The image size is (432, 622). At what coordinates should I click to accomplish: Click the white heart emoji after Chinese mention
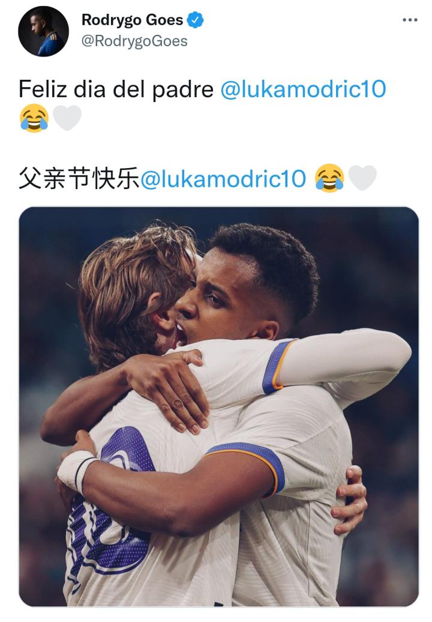362,178
